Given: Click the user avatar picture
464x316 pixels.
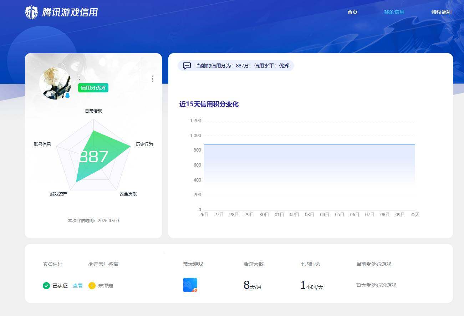Looking at the screenshot, I should click(x=55, y=83).
